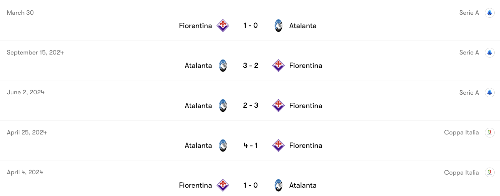500x196 pixels.
Task: Click the Serie A badge on the June 2 row
Action: pos(490,92)
